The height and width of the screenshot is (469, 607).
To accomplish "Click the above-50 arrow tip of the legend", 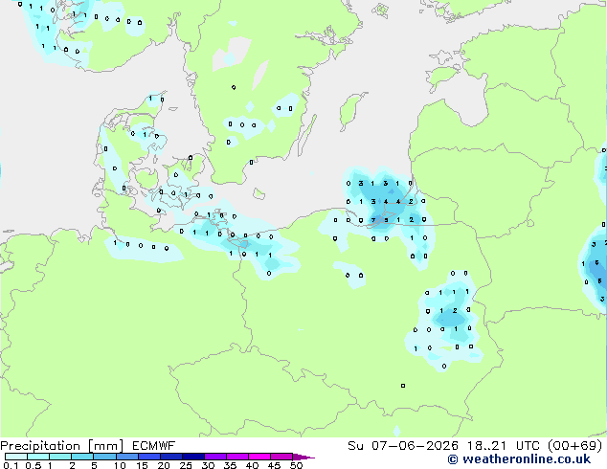I will (x=303, y=457).
